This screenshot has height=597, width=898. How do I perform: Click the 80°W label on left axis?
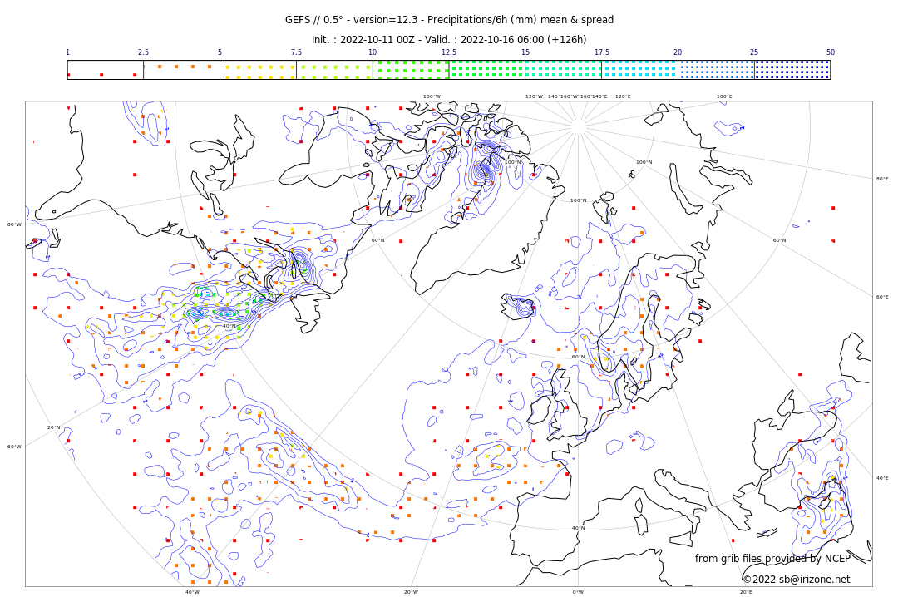click(x=14, y=224)
